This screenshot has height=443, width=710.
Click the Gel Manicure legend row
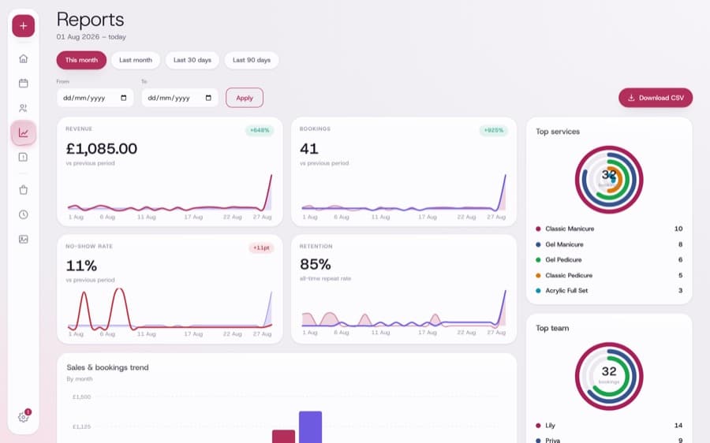pyautogui.click(x=609, y=244)
